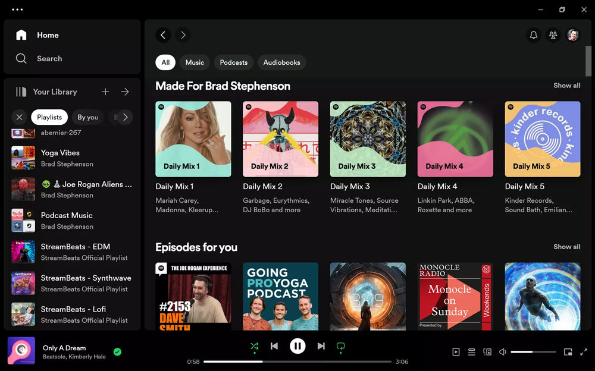The image size is (595, 371).
Task: Click the Now Playing view icon
Action: [456, 352]
